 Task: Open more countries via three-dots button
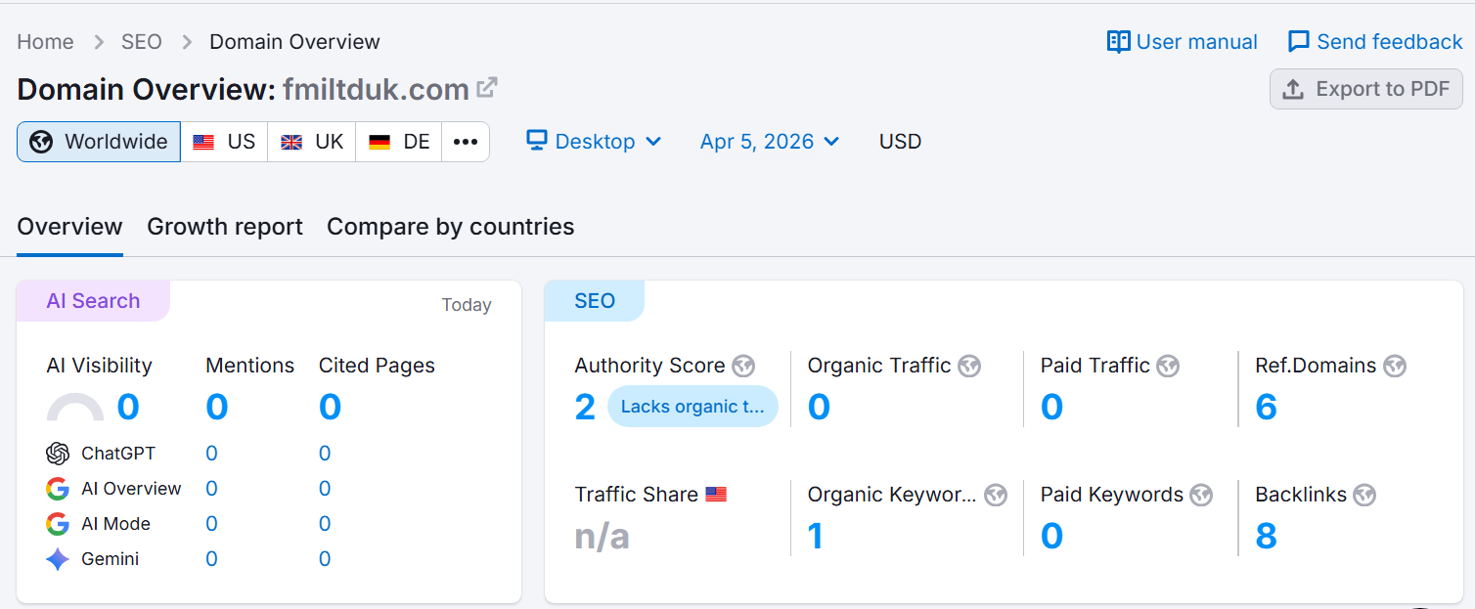click(x=466, y=142)
